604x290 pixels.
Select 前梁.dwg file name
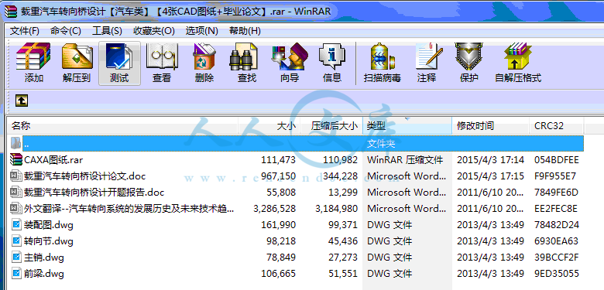44,274
